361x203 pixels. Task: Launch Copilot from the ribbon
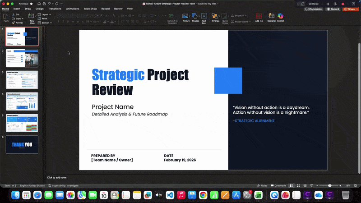(x=280, y=18)
